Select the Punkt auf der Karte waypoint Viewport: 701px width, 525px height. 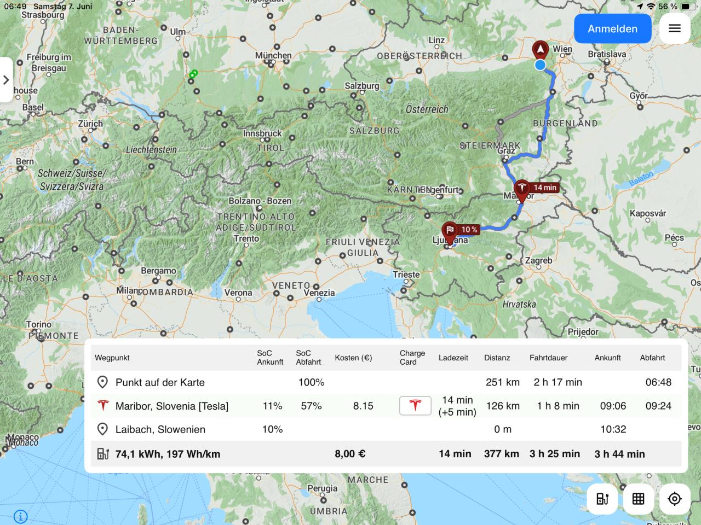coord(160,382)
